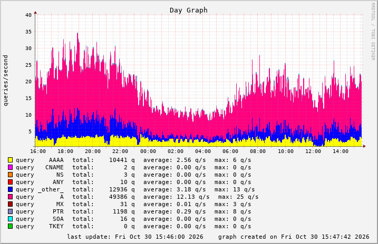Click the PTR total '1198 q' value
The image size is (378, 244).
click(x=124, y=212)
